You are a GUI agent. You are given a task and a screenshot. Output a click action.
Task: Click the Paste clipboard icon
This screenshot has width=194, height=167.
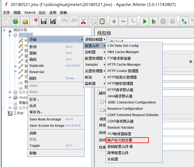[x=102, y=21]
